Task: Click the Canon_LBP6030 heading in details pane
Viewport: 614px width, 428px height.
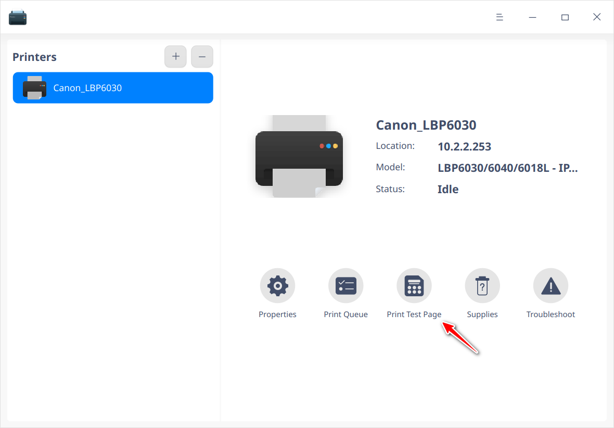Action: (x=426, y=125)
